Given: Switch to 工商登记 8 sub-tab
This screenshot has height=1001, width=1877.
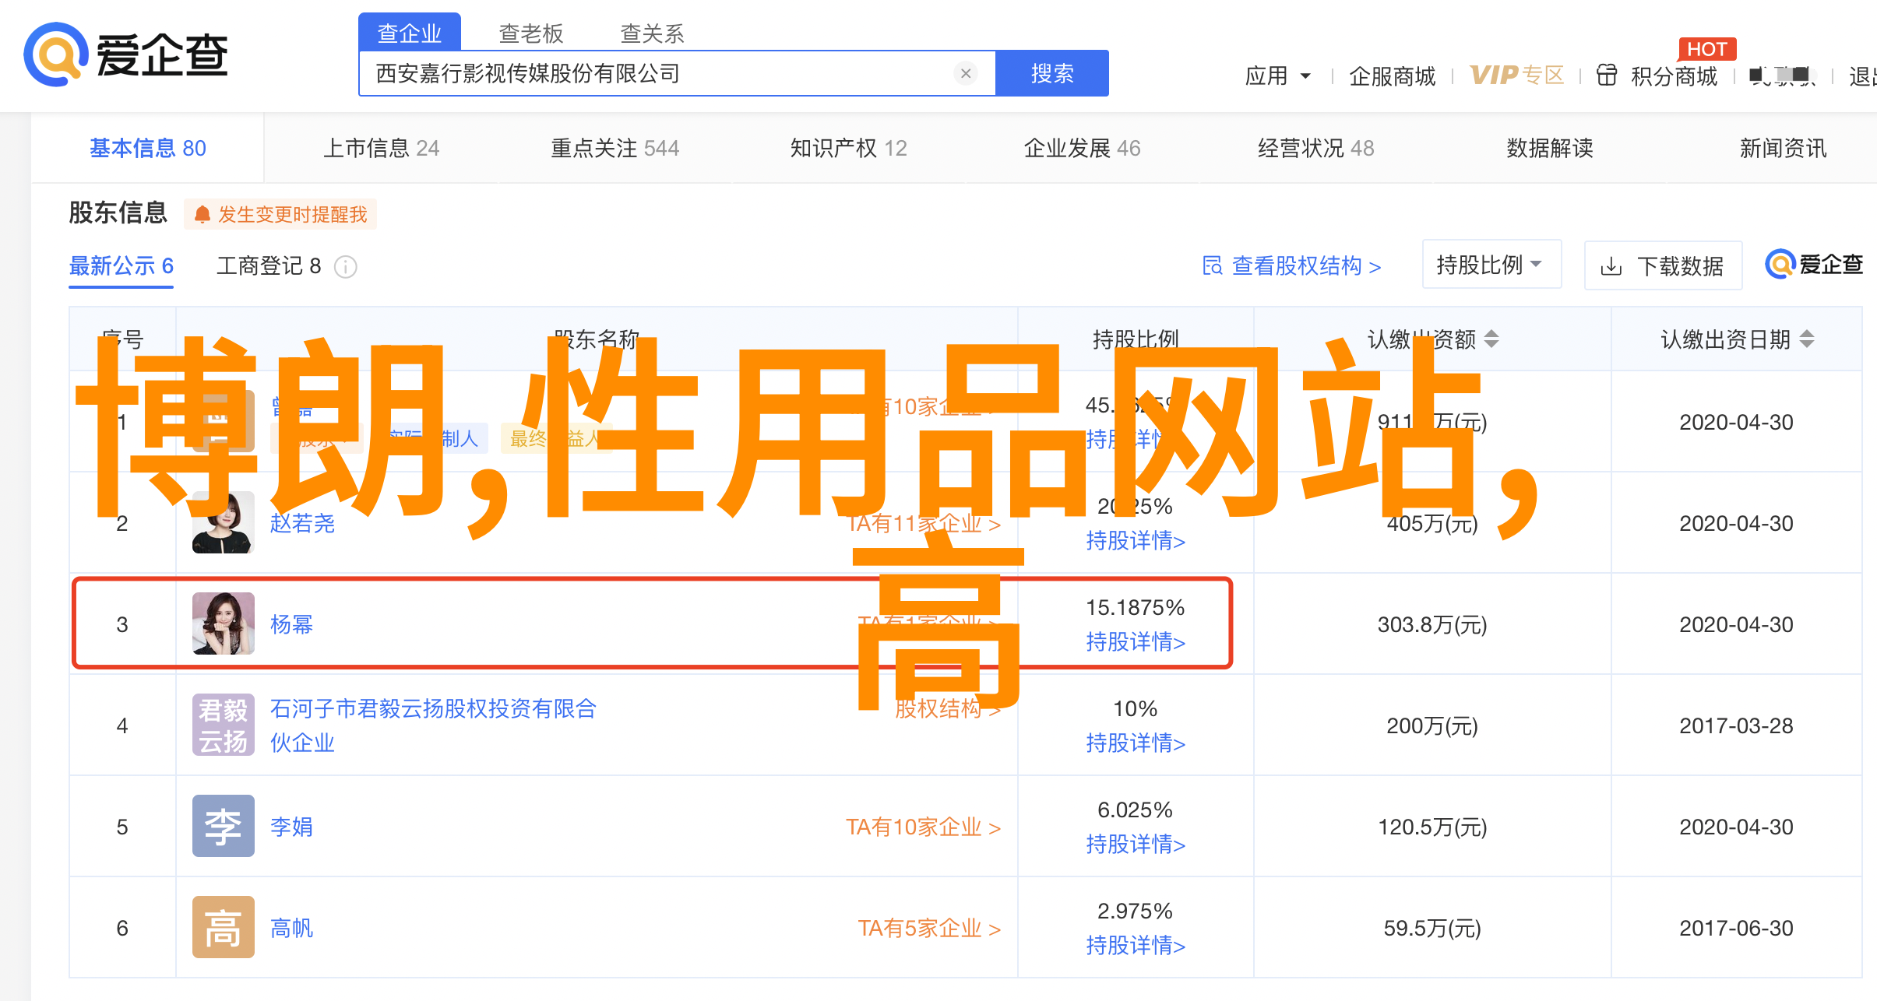Looking at the screenshot, I should [x=269, y=266].
